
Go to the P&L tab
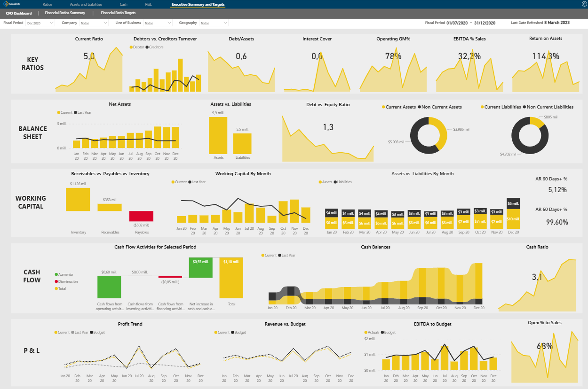click(x=149, y=4)
